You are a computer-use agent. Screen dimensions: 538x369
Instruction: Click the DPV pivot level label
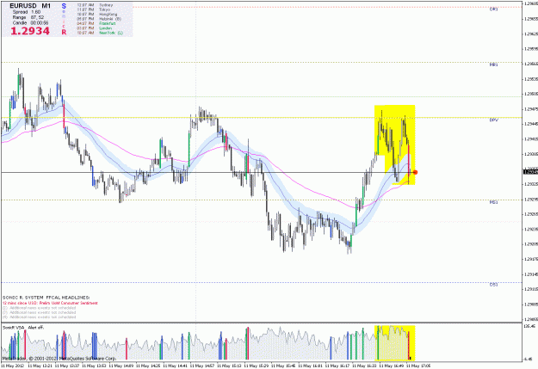click(493, 120)
